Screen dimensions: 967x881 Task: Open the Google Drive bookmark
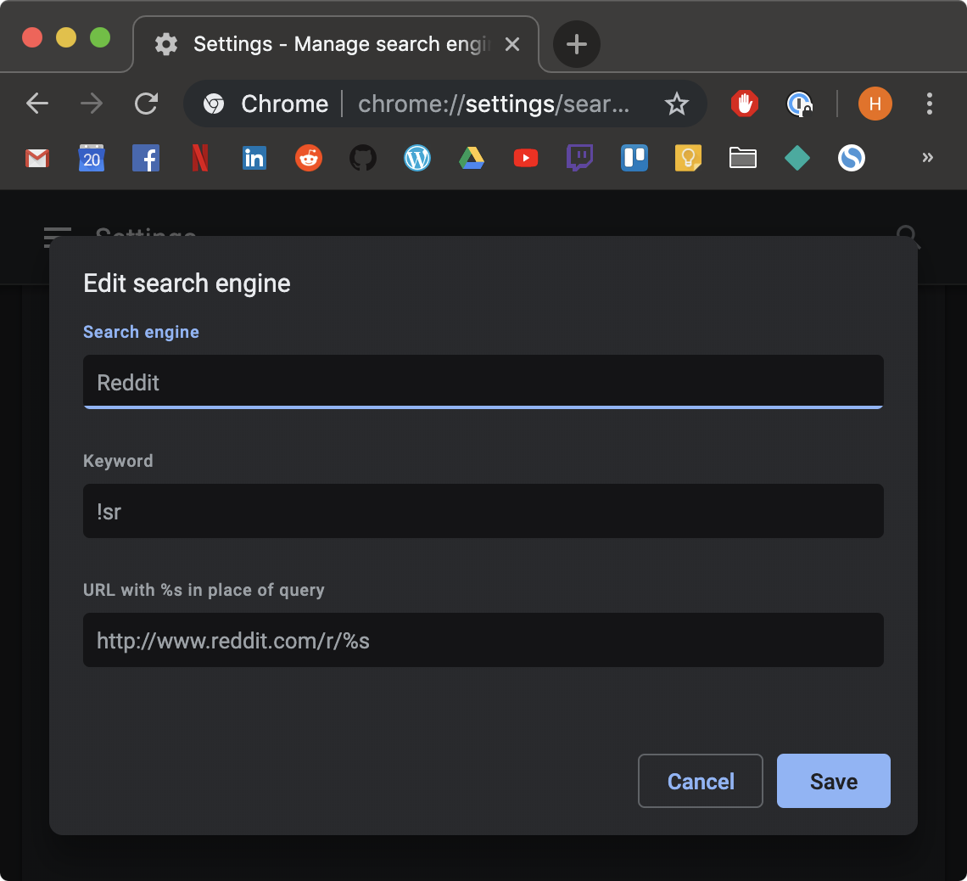click(x=471, y=159)
